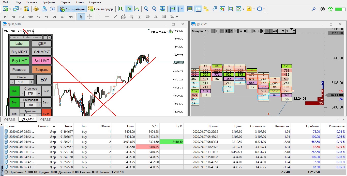Click the green Buy LIMIT button
347x176 pixels.
[19, 61]
